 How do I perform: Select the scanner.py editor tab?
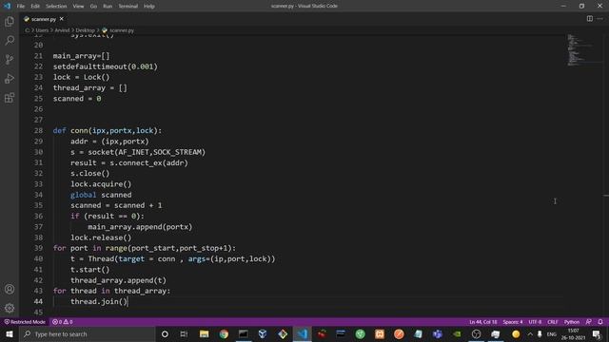[44, 19]
